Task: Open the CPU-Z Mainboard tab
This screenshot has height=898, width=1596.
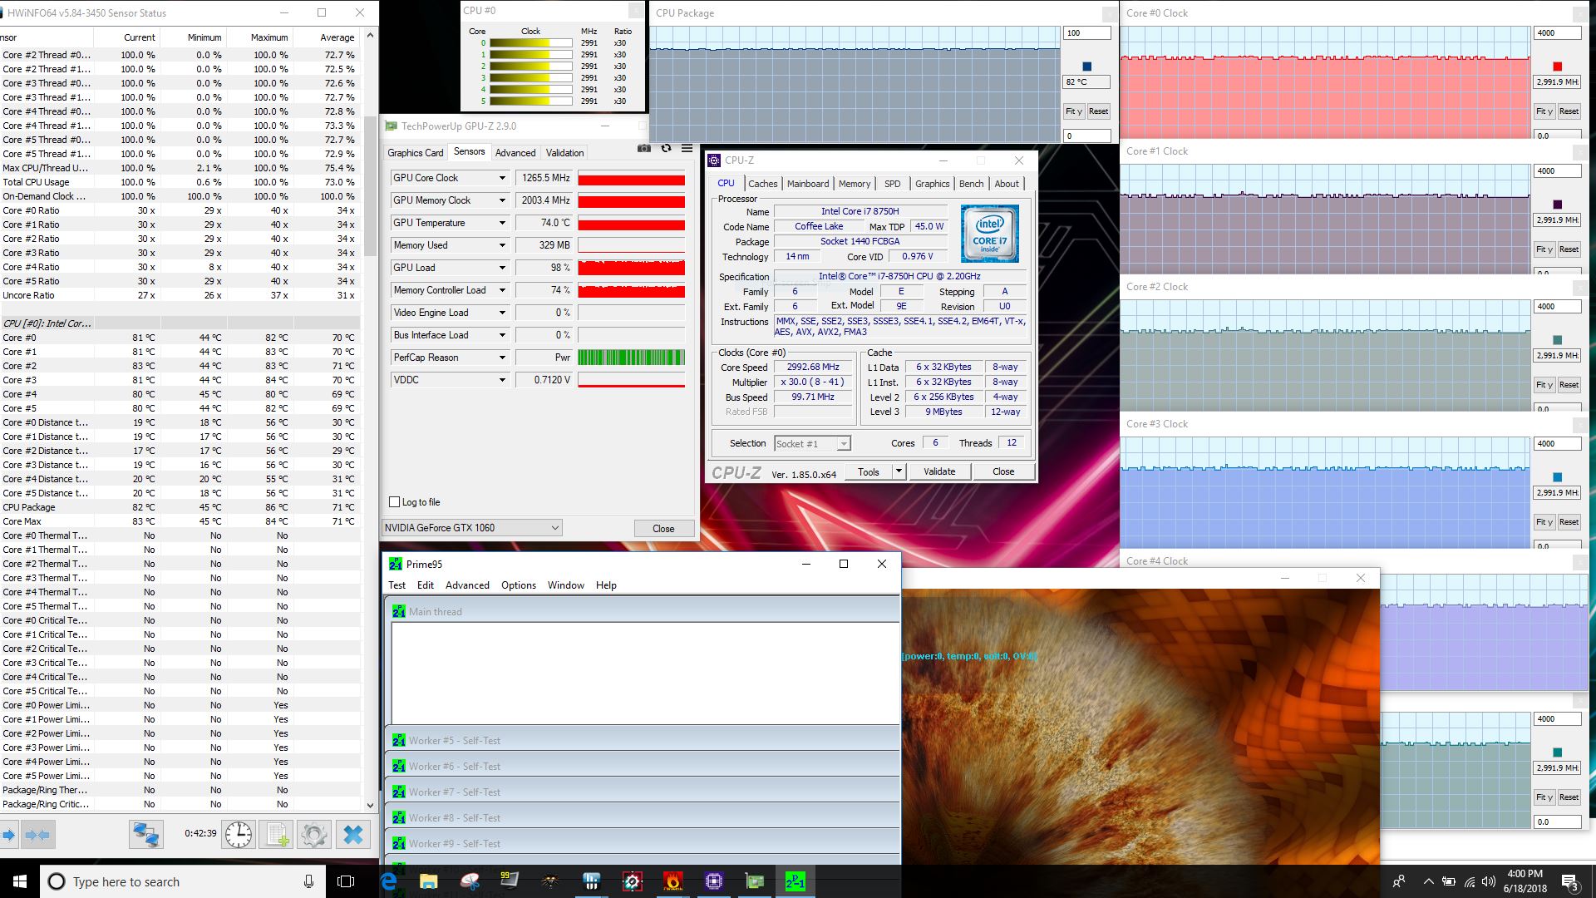Action: [x=808, y=184]
